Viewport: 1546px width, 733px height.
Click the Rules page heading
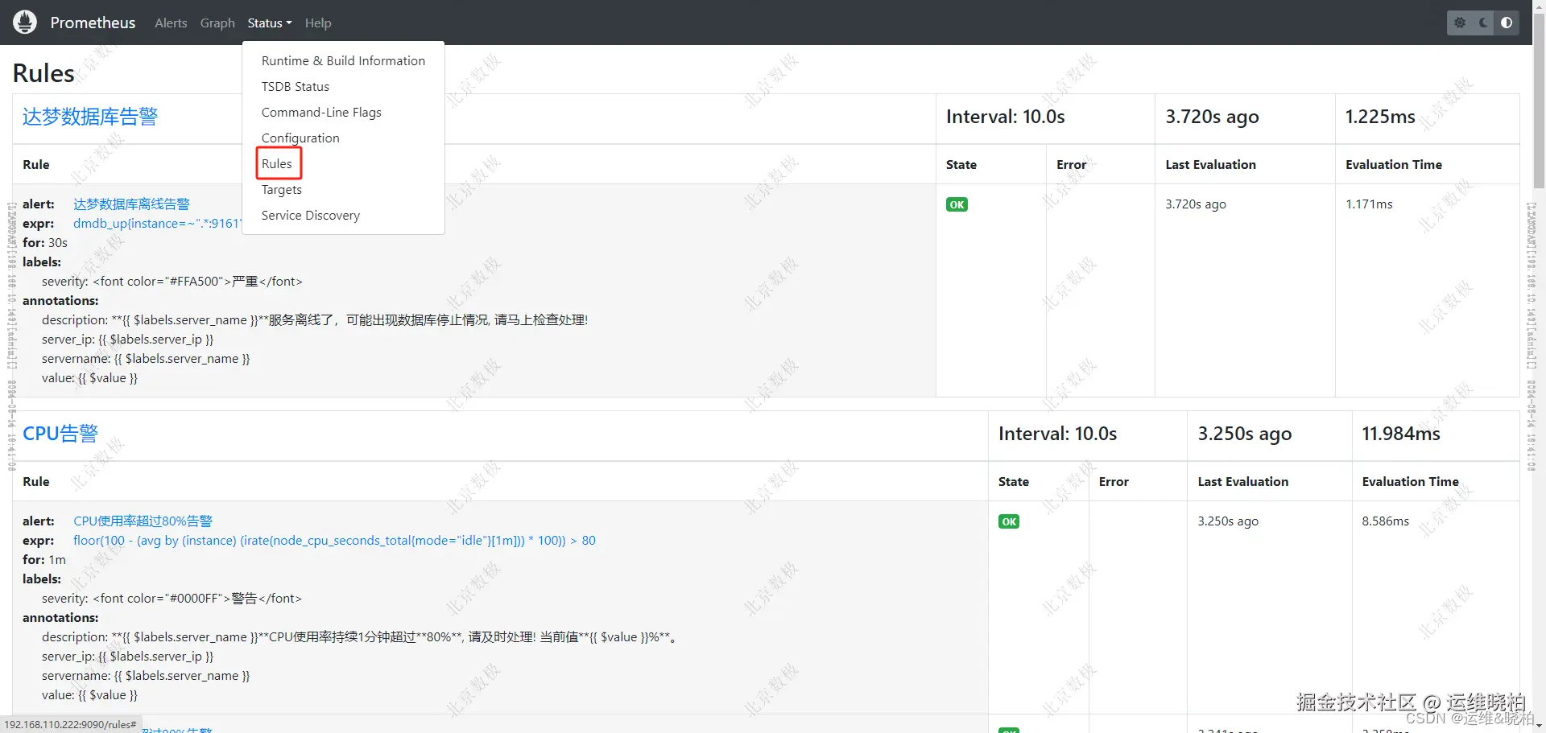(43, 73)
